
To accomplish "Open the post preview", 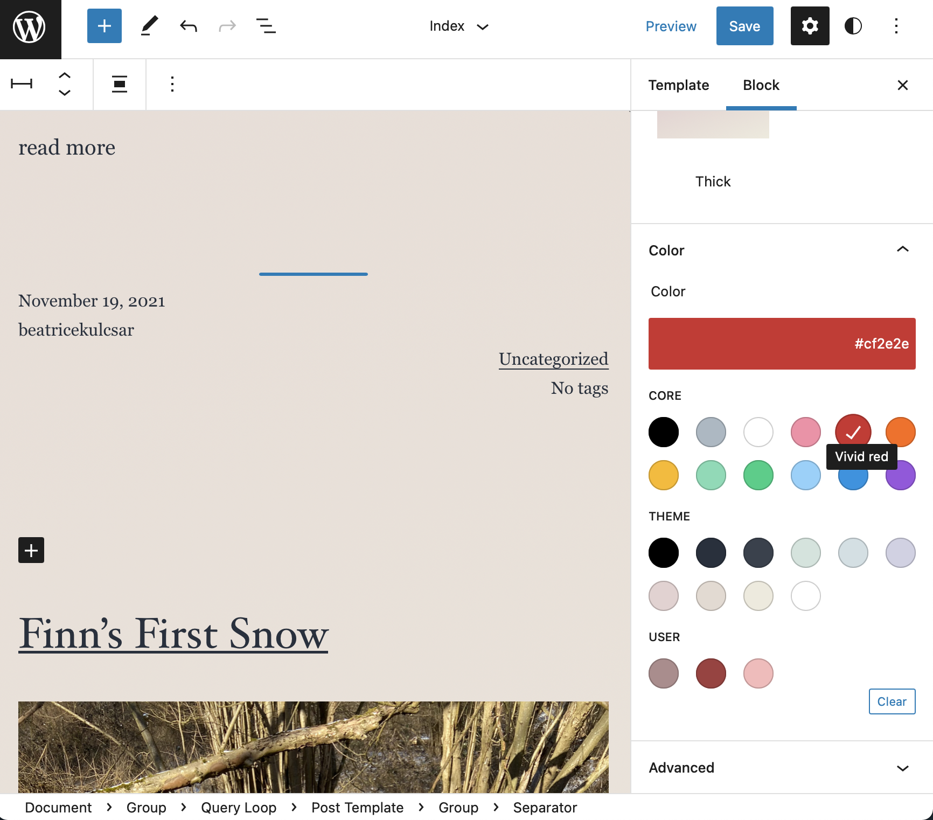I will tap(671, 25).
